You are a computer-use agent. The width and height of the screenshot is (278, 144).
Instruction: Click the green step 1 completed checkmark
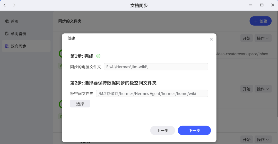tap(98, 56)
